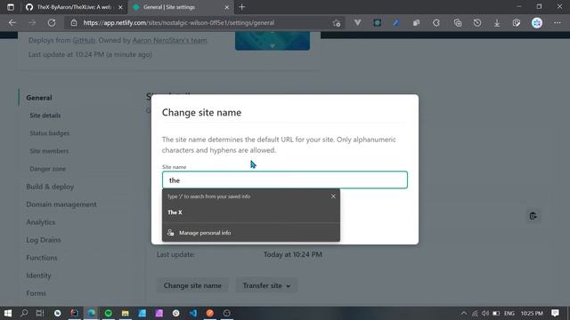Viewport: 570px width, 320px height.
Task: Go to Status badges section
Action: [x=50, y=133]
